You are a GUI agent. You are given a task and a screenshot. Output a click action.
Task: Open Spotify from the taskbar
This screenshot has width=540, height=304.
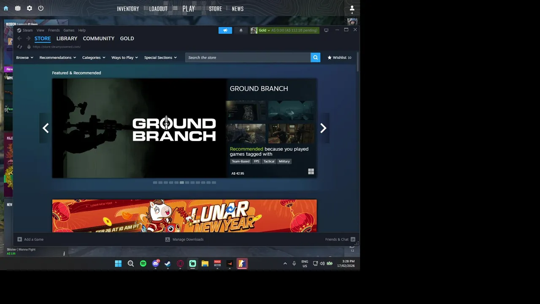point(143,263)
